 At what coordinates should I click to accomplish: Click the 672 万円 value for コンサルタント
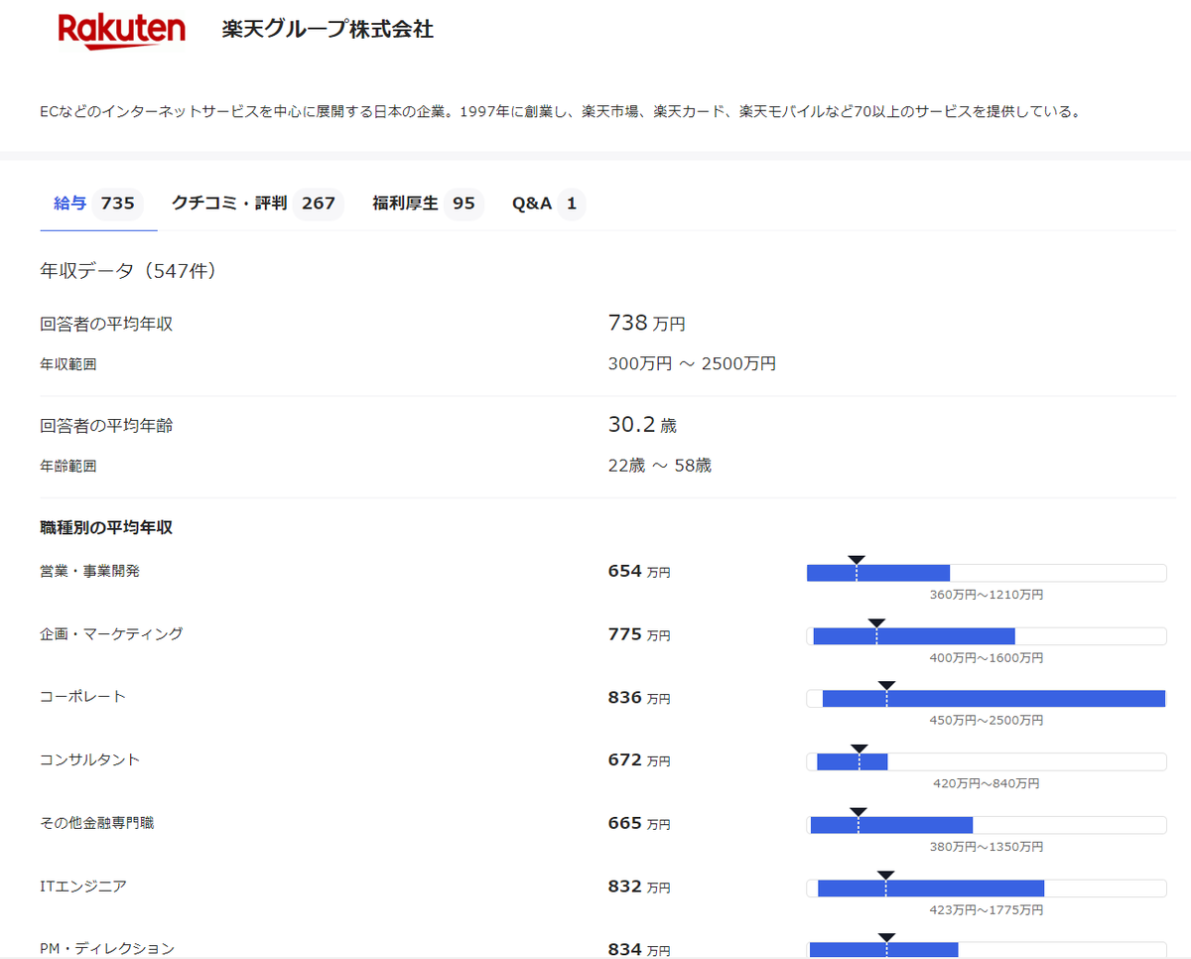pos(639,760)
